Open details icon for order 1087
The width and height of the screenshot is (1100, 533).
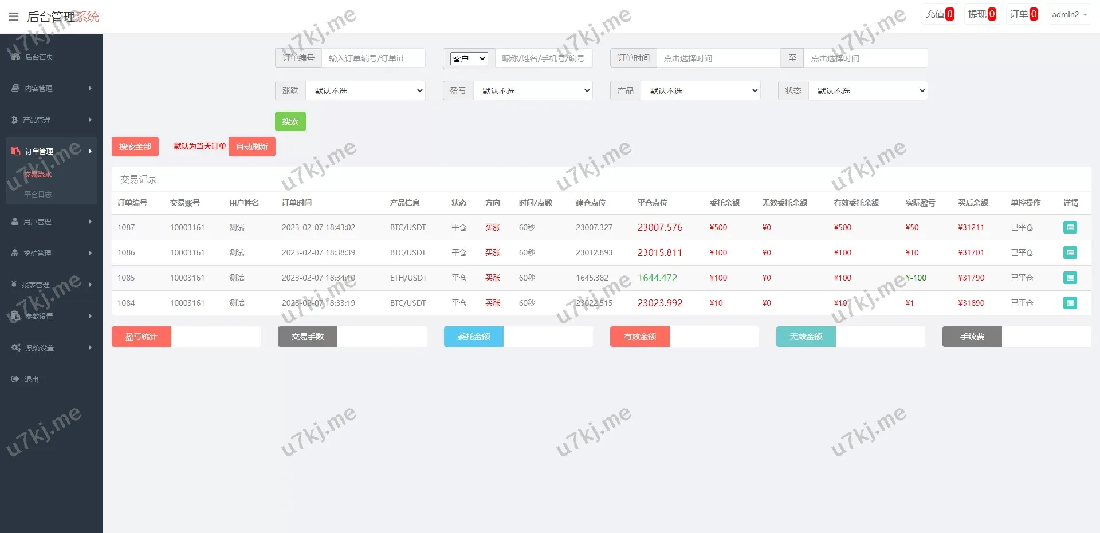[x=1070, y=227]
